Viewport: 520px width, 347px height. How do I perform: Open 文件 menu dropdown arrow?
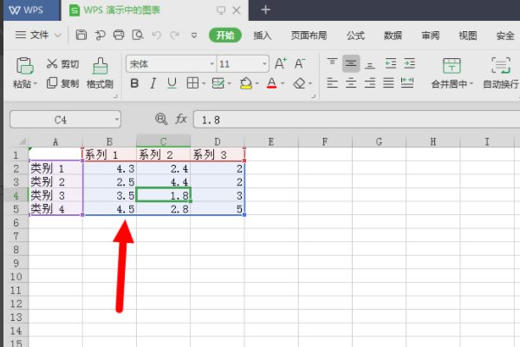click(x=58, y=35)
